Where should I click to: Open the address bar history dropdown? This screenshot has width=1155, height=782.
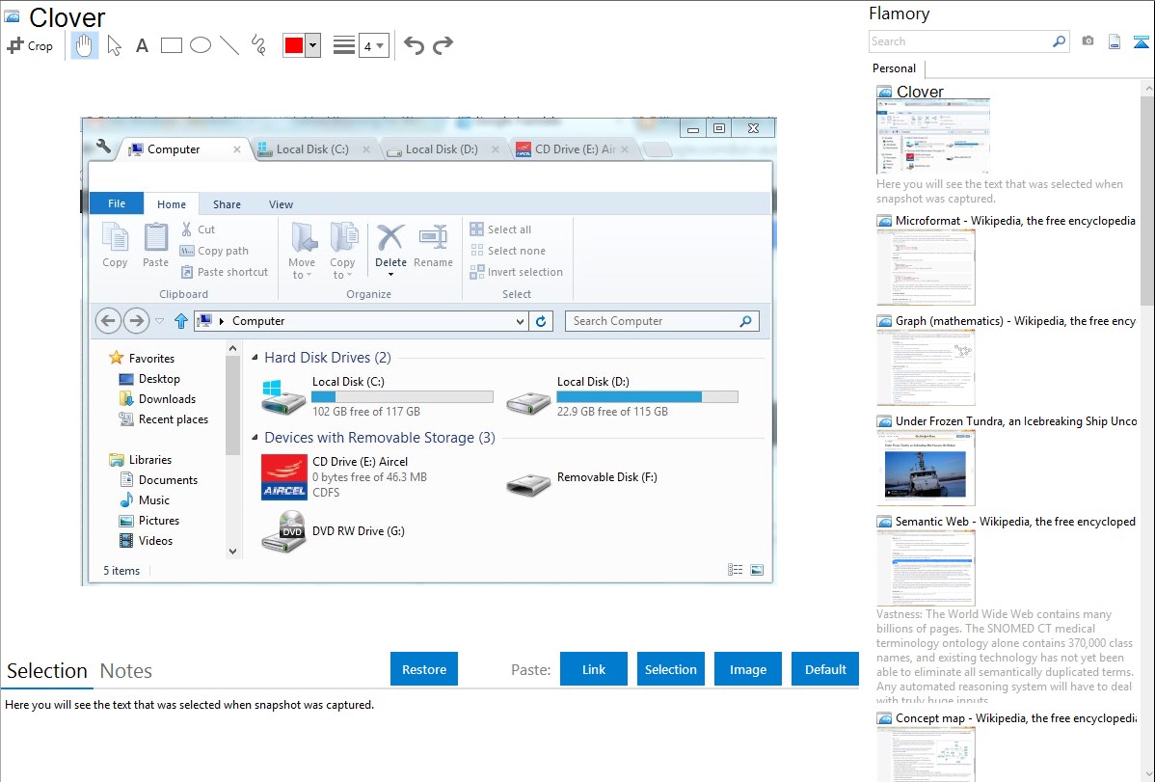tap(520, 321)
